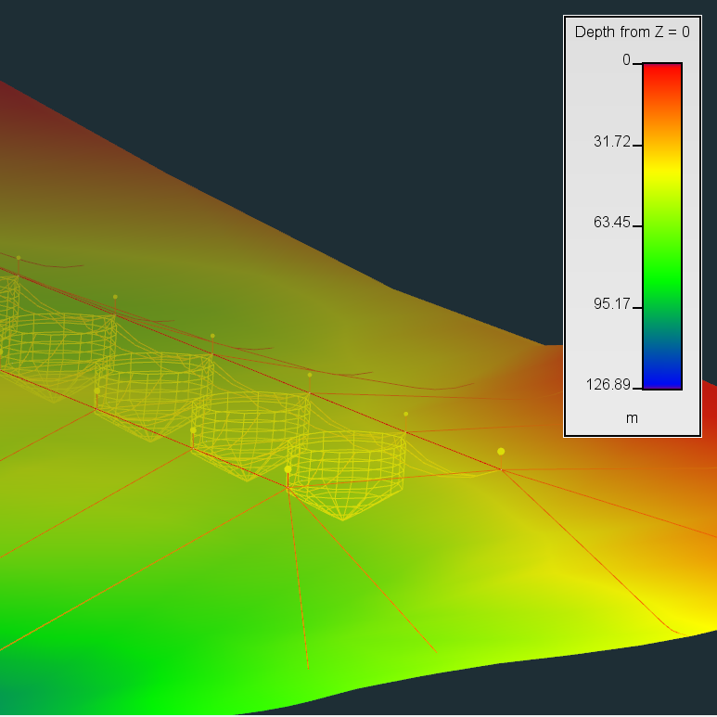The image size is (717, 717).
Task: Click the "Depth from Z = 0" legend title
Action: [x=632, y=32]
